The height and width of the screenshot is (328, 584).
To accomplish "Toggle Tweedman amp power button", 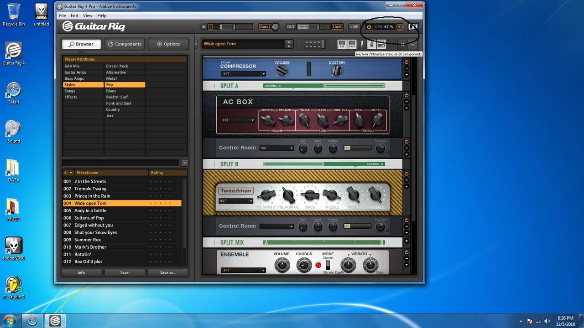I will point(407,174).
